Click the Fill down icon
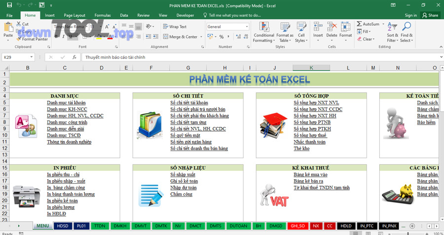Screen dimensions: 444x235 pyautogui.click(x=359, y=32)
